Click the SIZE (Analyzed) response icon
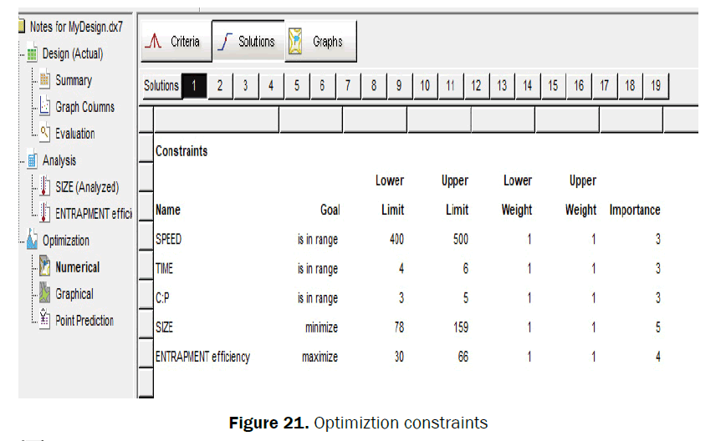Screen dimensions: 726x441 [x=45, y=188]
